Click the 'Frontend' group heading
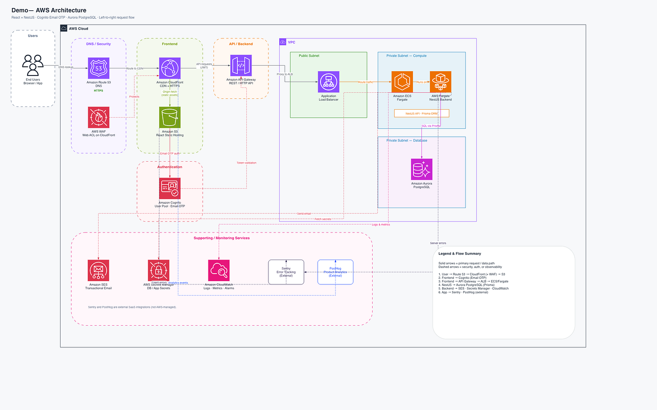The width and height of the screenshot is (657, 410). pos(170,44)
